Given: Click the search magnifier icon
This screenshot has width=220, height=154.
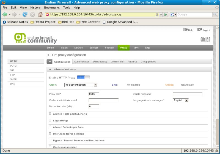Looking at the screenshot, I should 215,15.
